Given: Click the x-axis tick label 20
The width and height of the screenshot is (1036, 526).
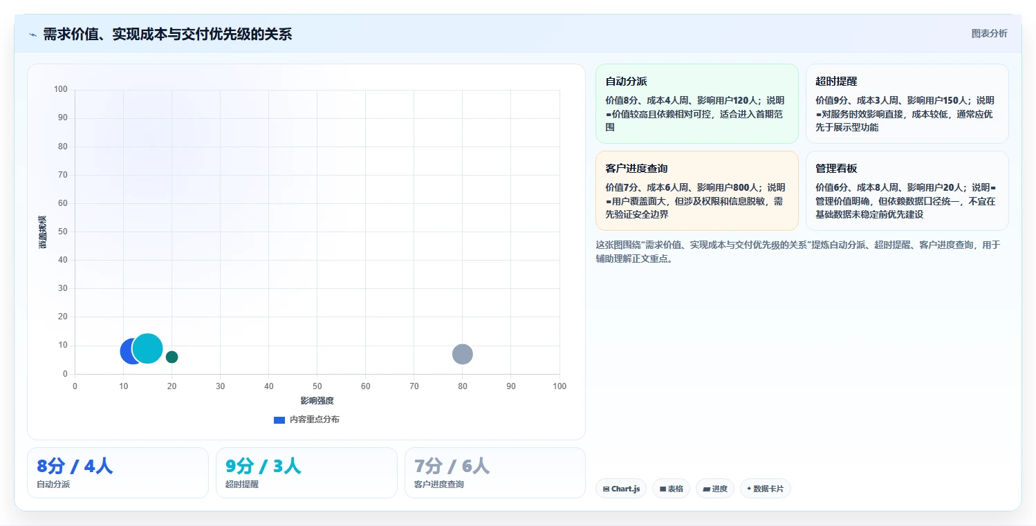Looking at the screenshot, I should [x=172, y=386].
